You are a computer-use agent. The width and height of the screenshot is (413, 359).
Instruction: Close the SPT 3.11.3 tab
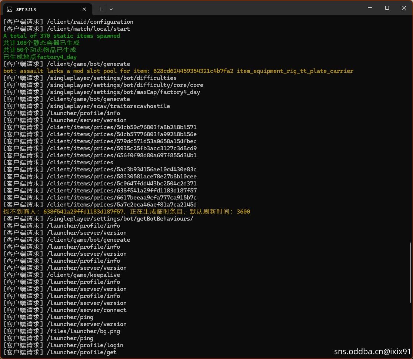pyautogui.click(x=84, y=9)
